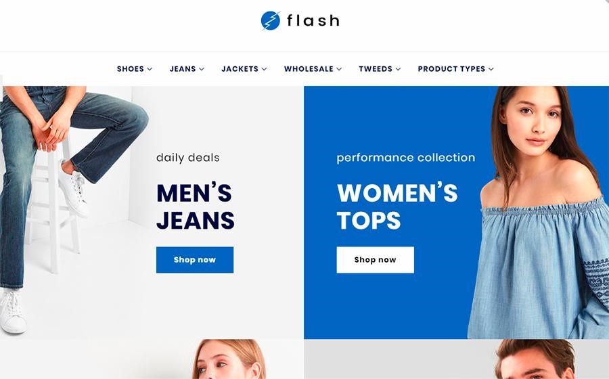Click the flash lightning bolt logo icon
The height and width of the screenshot is (379, 609).
[x=270, y=20]
